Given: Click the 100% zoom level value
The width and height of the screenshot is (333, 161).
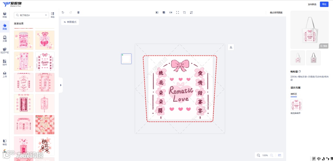Looking at the screenshot, I should pyautogui.click(x=265, y=155).
